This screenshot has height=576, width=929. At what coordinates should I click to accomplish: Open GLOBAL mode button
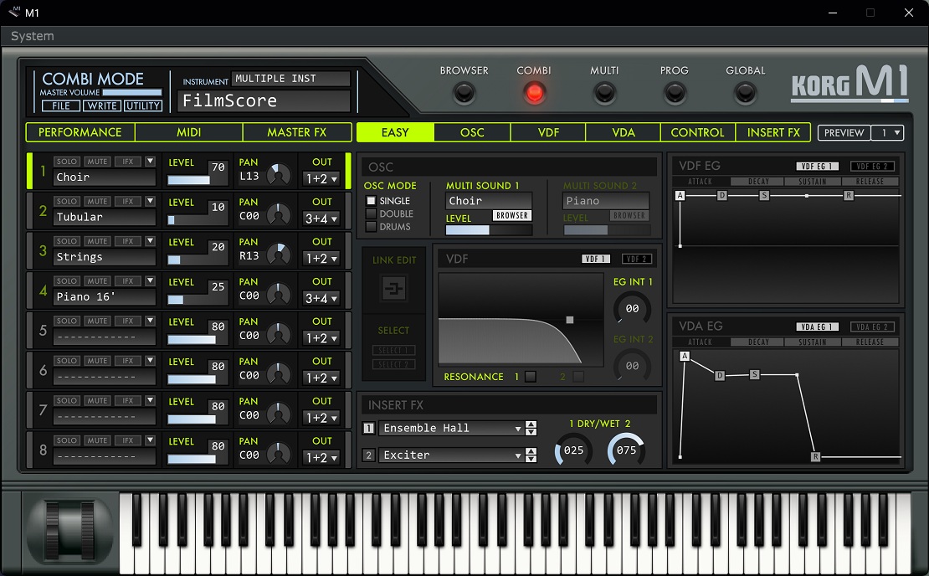[x=745, y=93]
